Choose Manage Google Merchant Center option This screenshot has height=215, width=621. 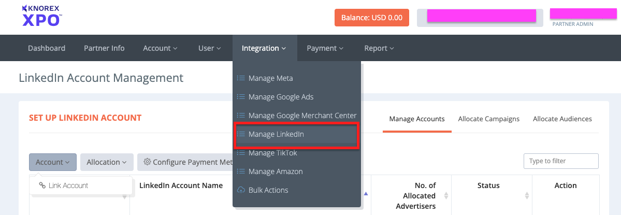[x=302, y=116]
